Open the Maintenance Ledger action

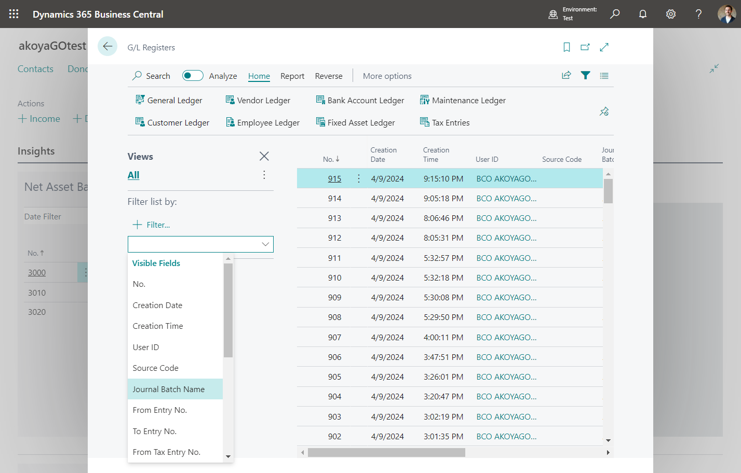pos(463,100)
